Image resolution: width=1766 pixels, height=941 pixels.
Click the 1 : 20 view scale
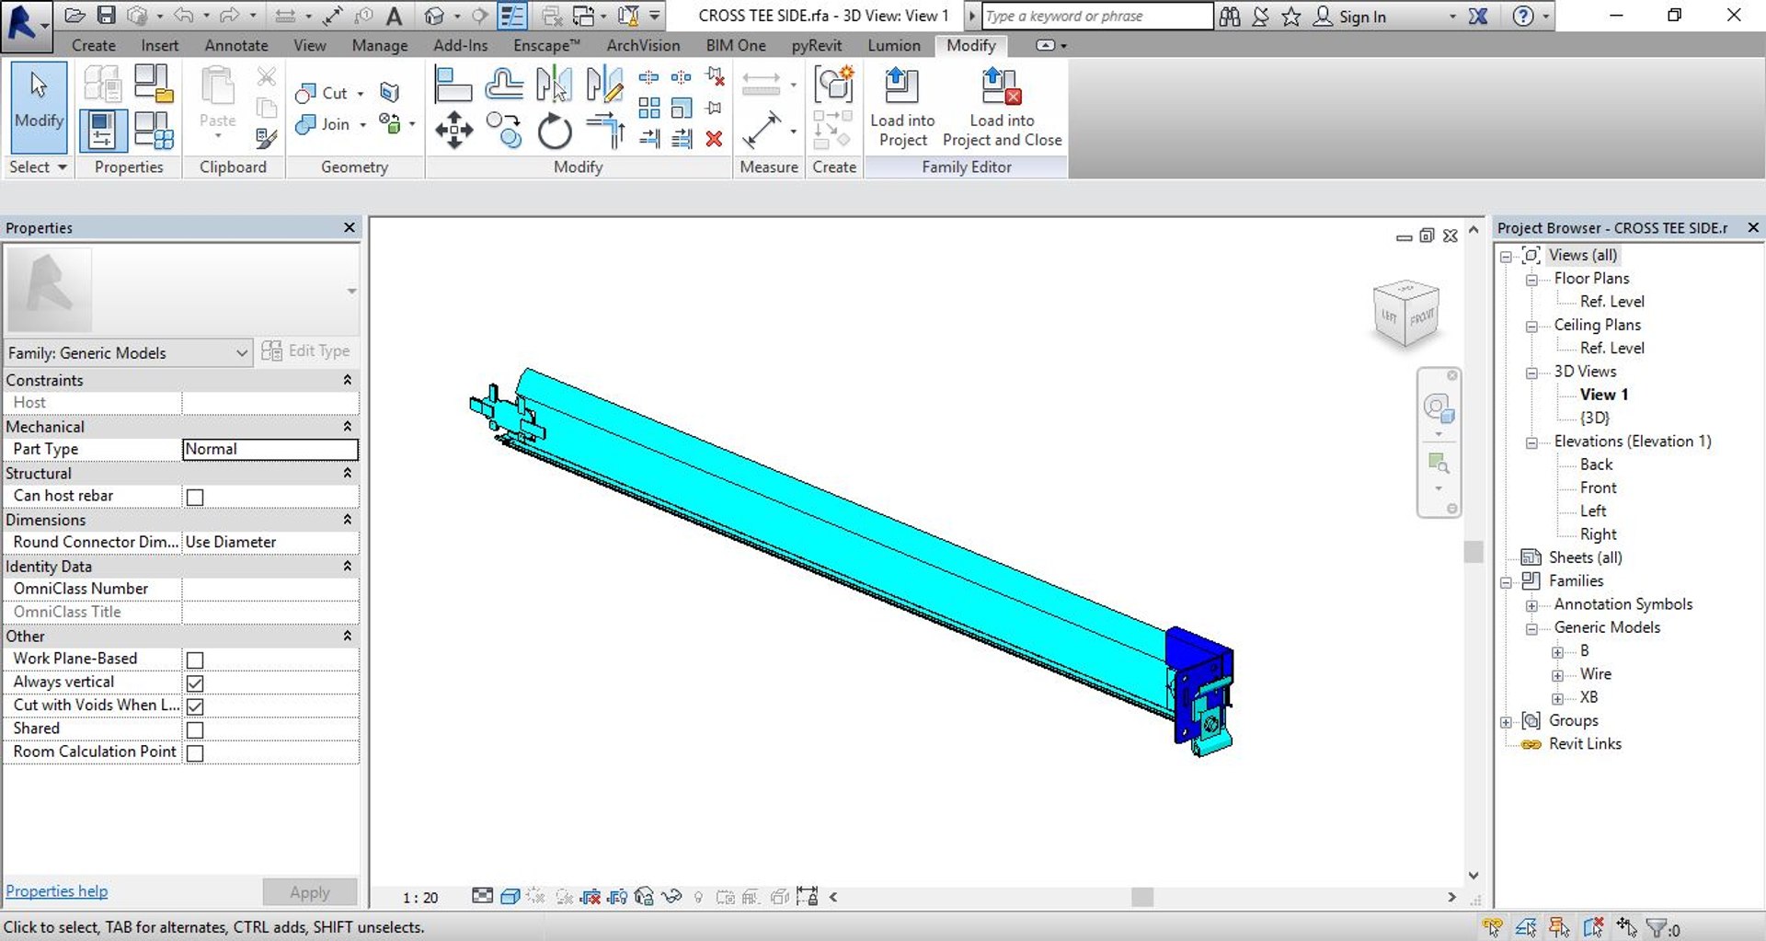(420, 898)
